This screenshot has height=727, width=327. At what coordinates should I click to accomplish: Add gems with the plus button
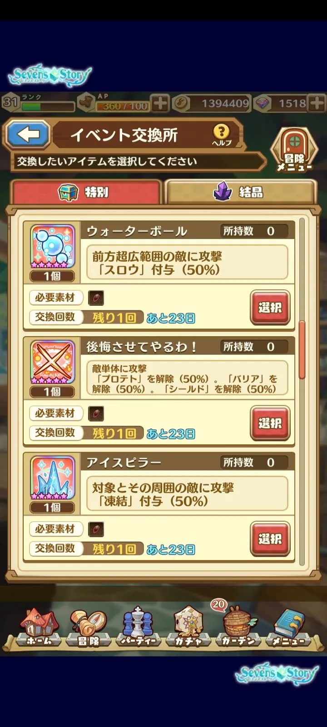317,103
